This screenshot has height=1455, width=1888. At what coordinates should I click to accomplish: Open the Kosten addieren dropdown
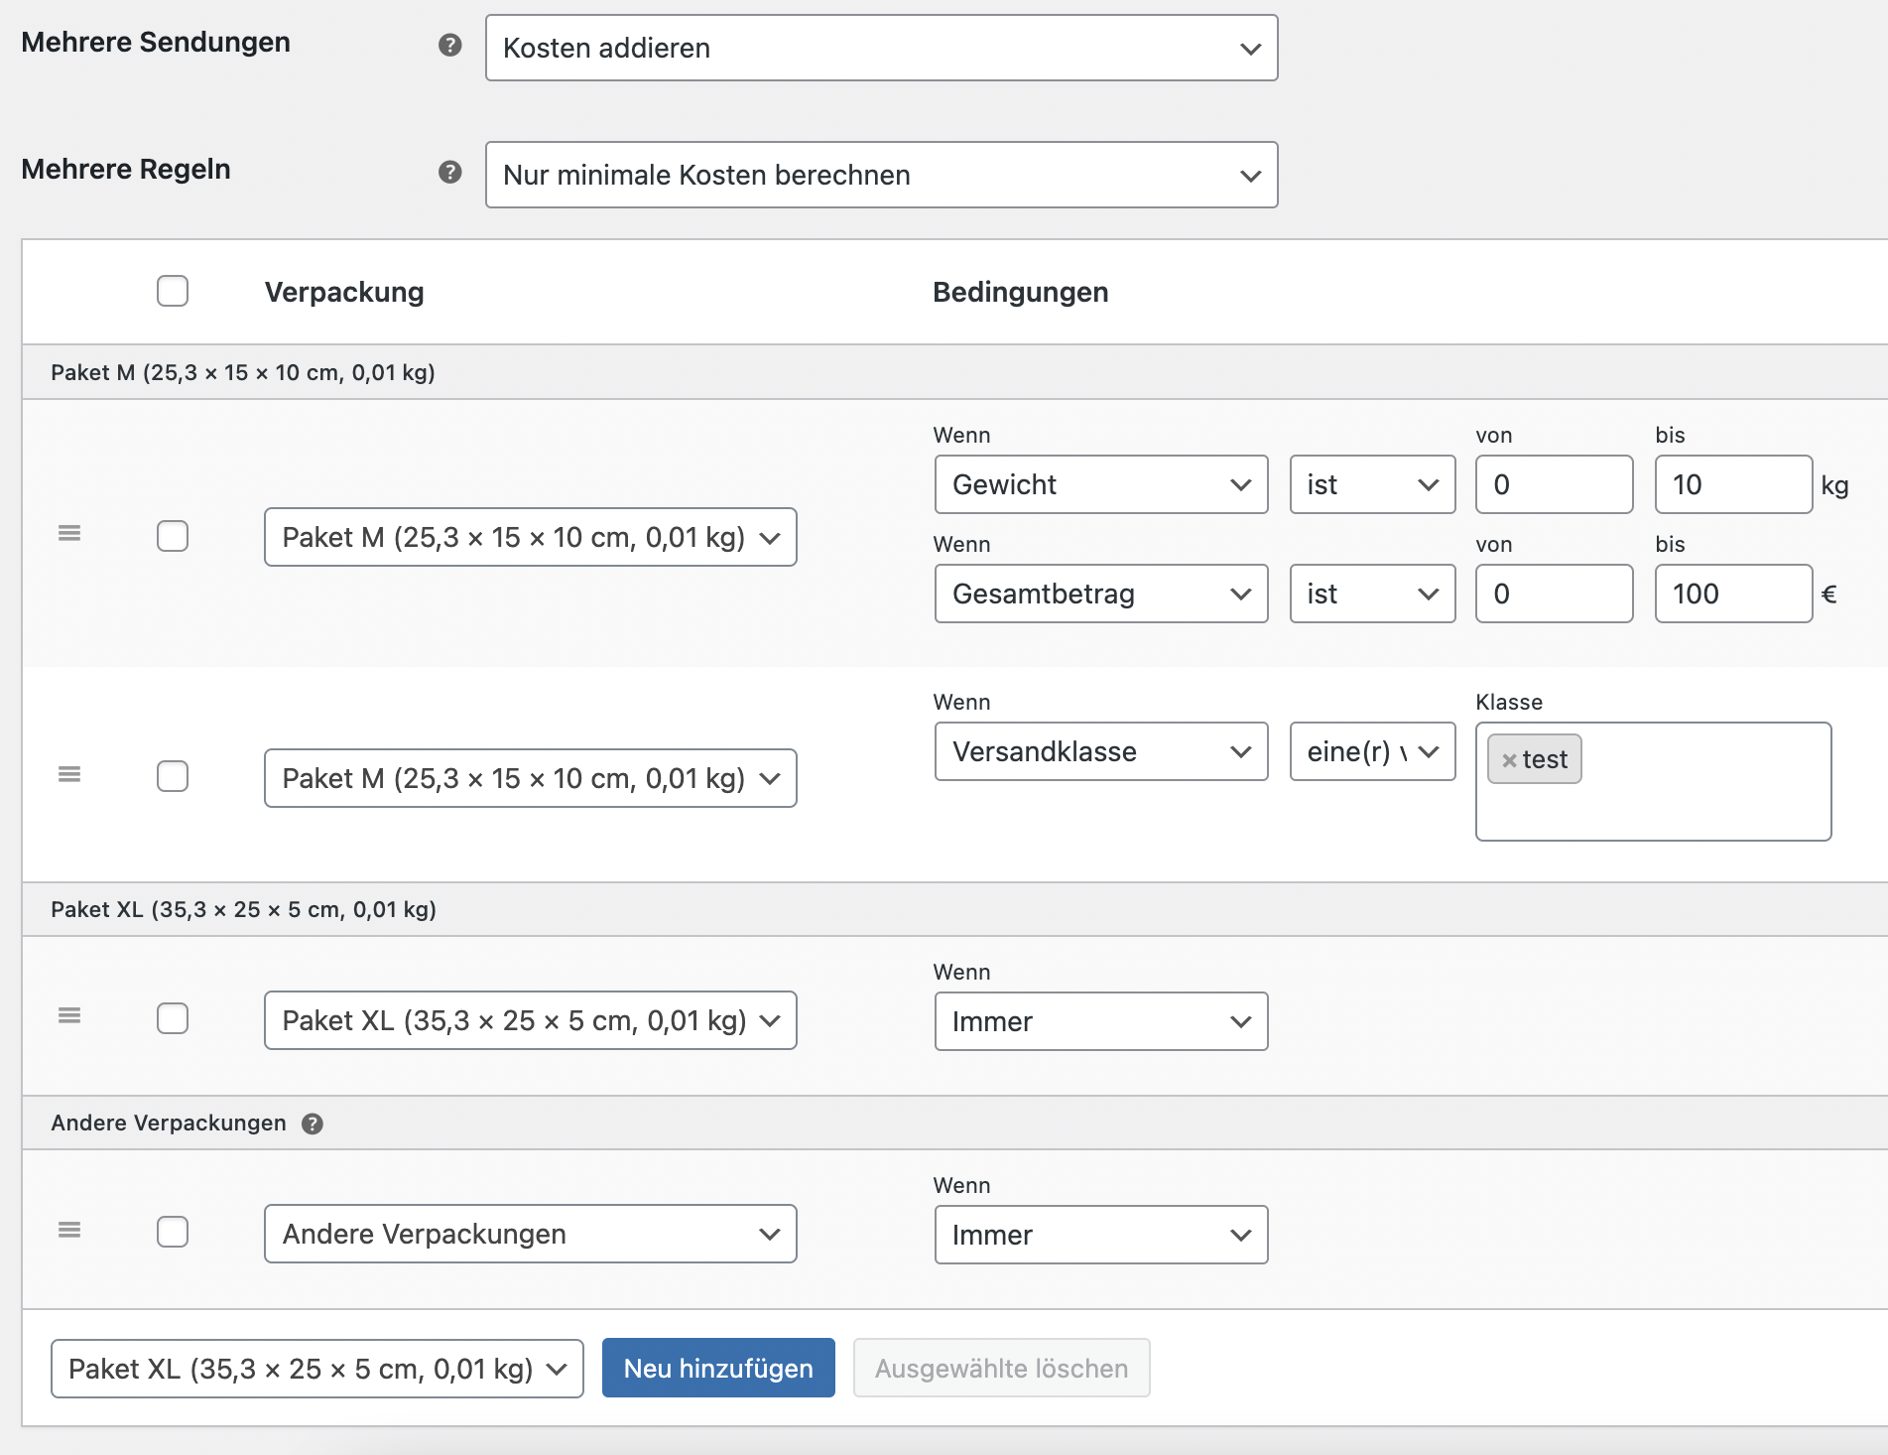point(881,48)
